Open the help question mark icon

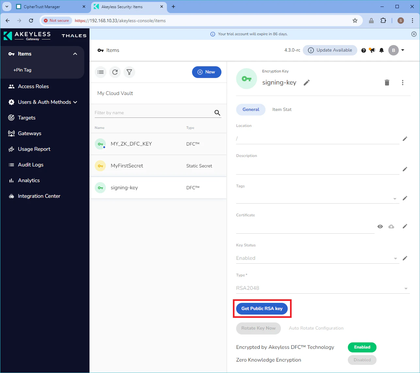tap(363, 50)
